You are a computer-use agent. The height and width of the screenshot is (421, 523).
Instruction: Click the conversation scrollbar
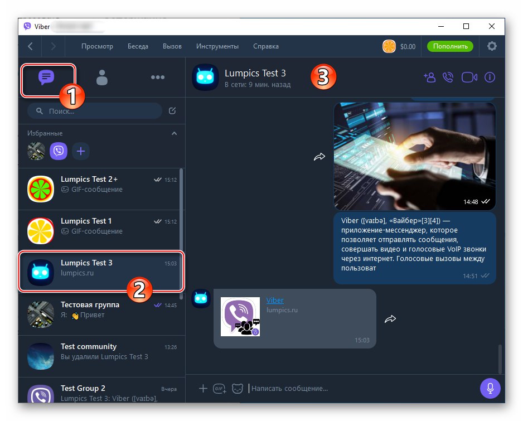pos(500,359)
